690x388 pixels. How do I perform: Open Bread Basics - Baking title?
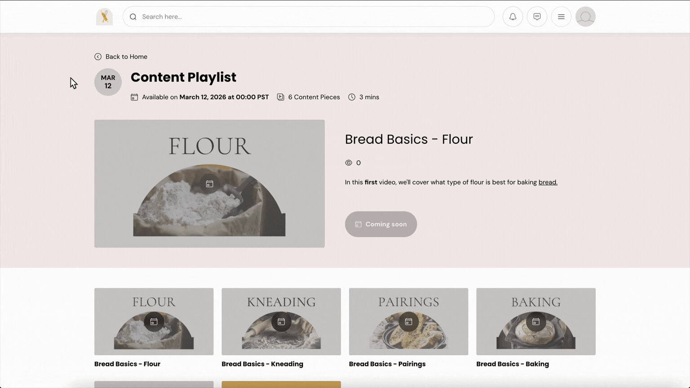click(513, 364)
